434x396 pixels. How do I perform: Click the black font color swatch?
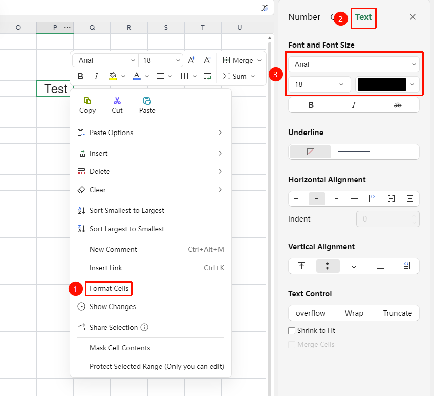[382, 84]
